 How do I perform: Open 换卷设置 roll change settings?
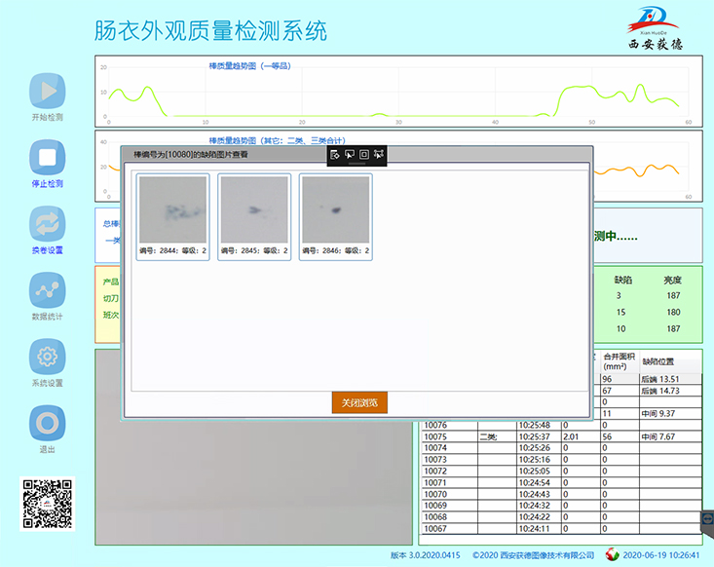47,224
